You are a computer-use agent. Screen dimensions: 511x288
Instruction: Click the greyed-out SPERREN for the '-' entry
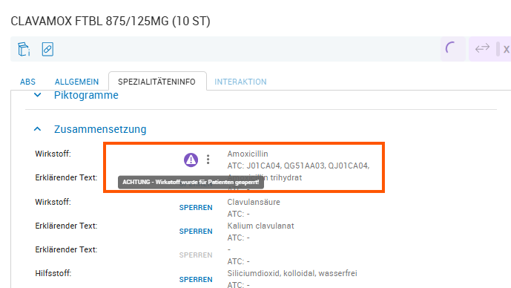[196, 255]
